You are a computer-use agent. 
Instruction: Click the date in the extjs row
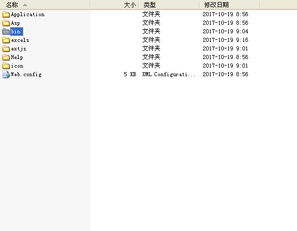(225, 48)
